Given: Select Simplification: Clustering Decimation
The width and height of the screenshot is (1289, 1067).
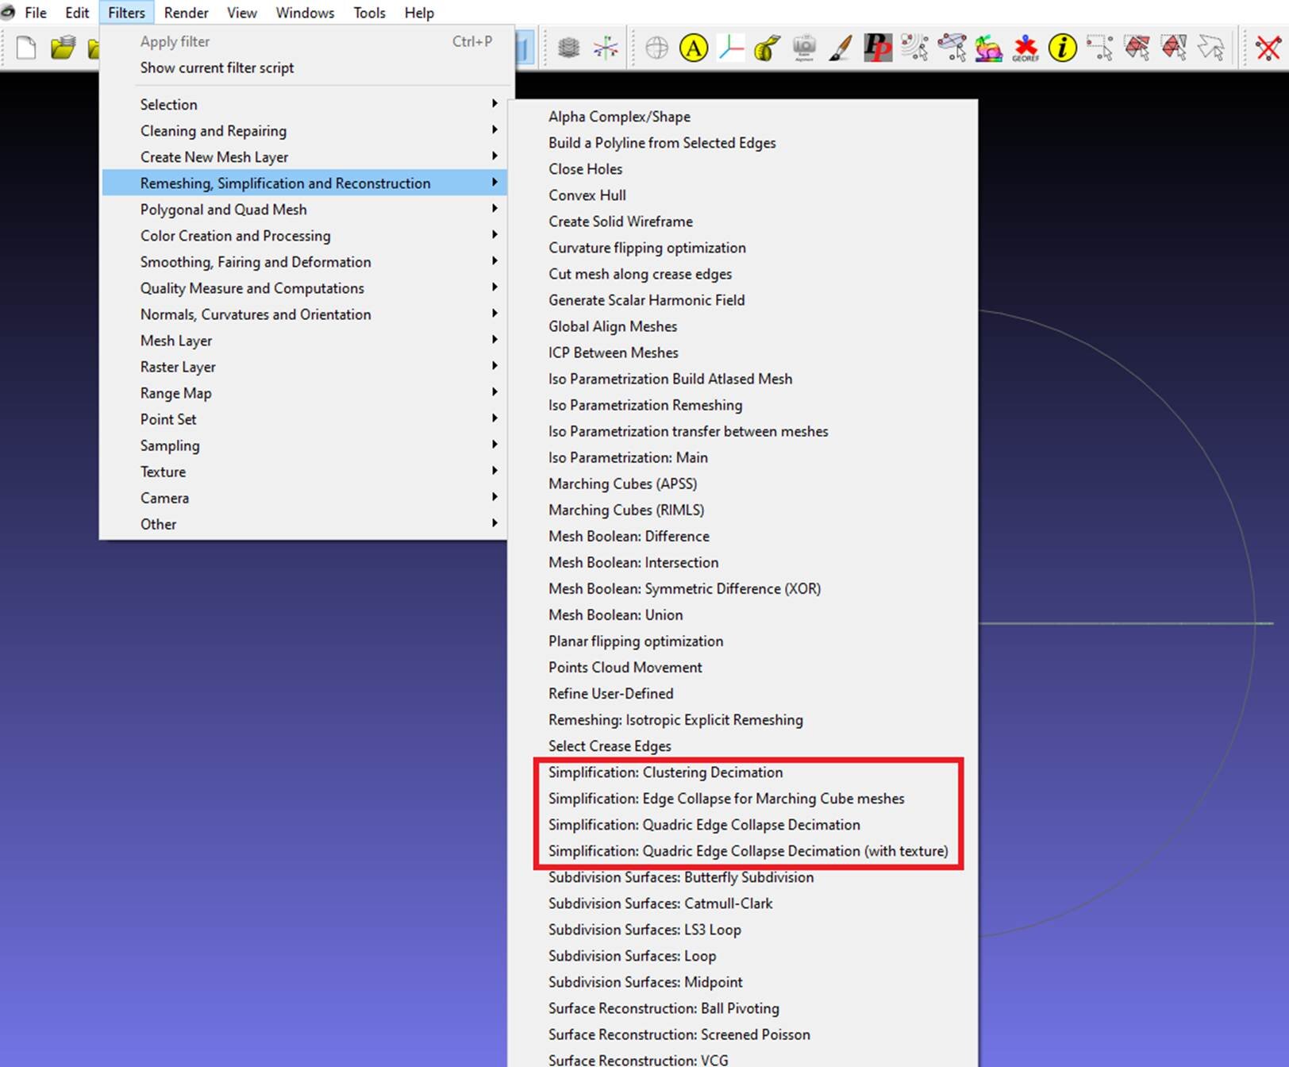Looking at the screenshot, I should point(665,772).
